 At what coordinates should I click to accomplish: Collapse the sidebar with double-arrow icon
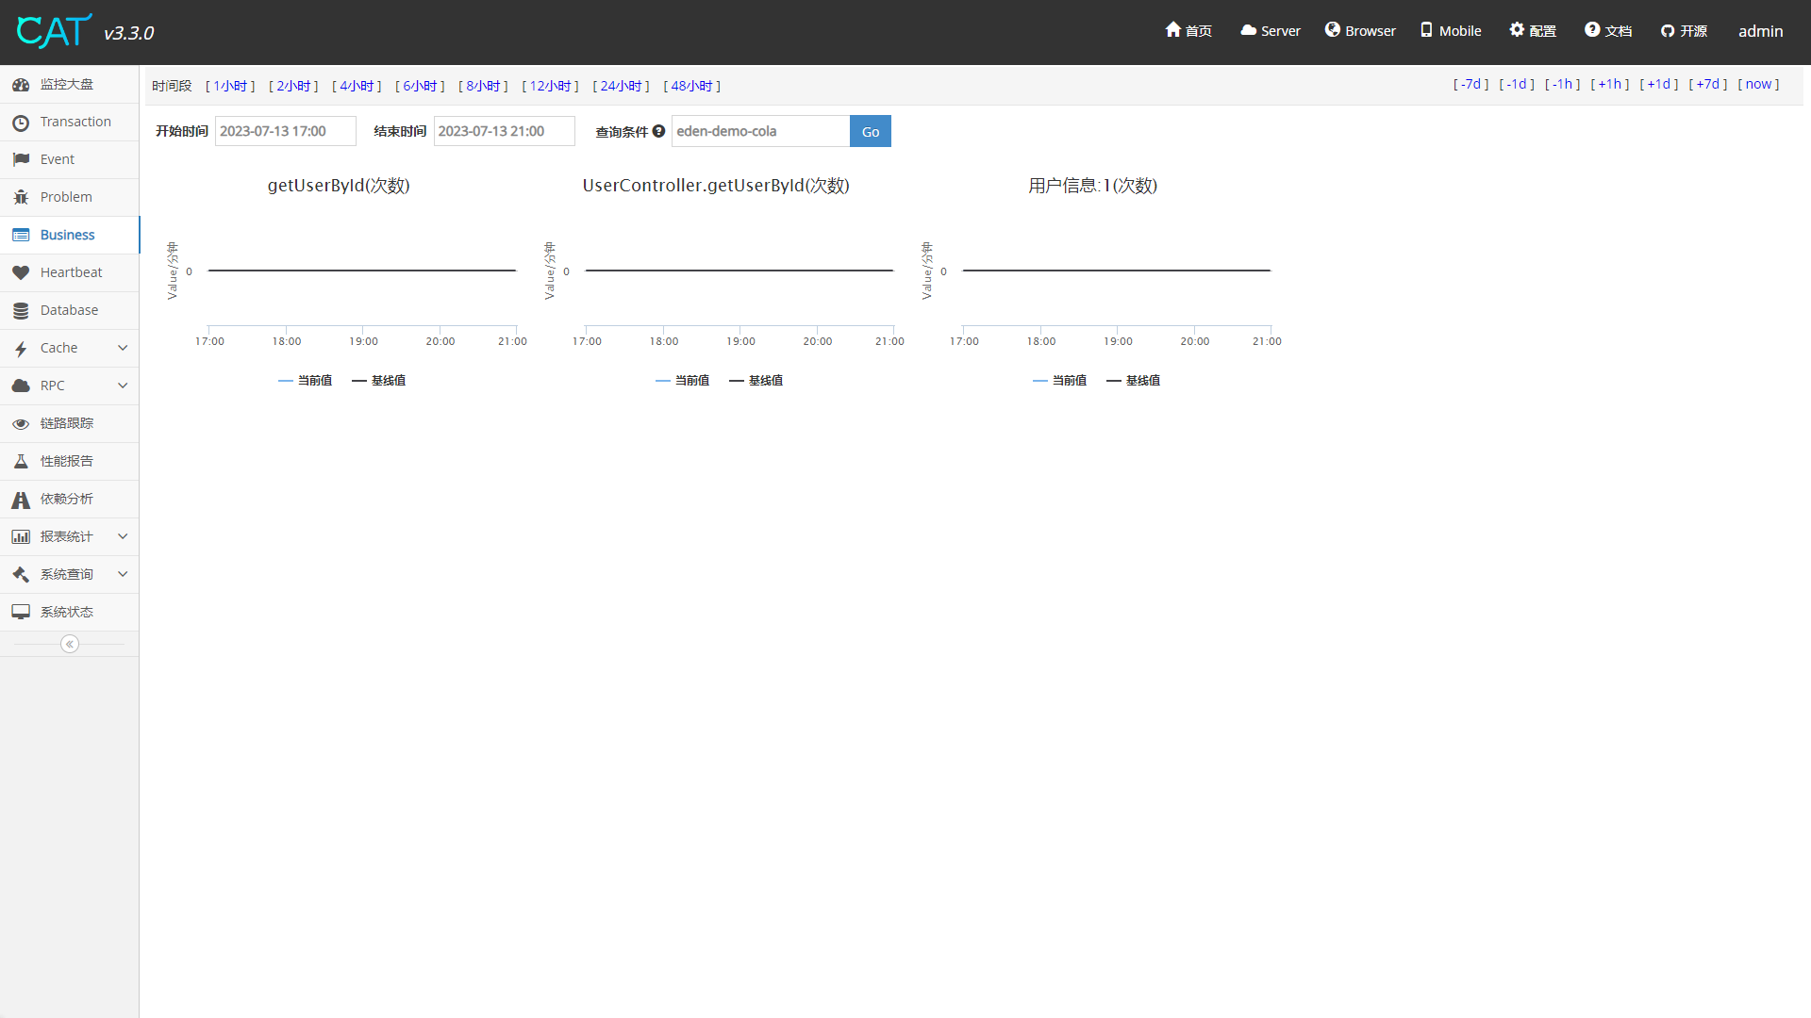[x=70, y=644]
